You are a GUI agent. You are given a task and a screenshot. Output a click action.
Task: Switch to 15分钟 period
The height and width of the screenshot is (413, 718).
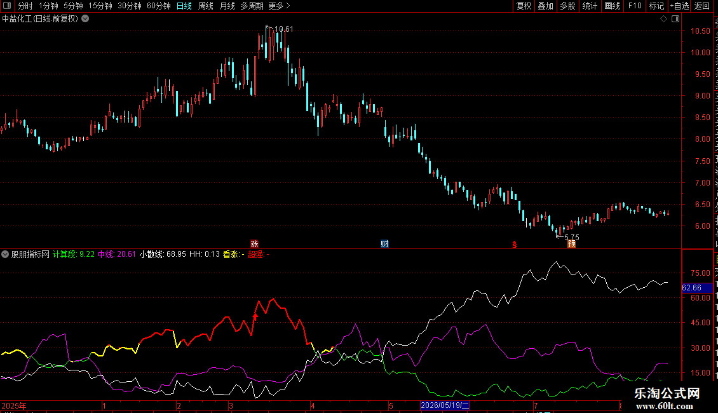click(x=100, y=6)
